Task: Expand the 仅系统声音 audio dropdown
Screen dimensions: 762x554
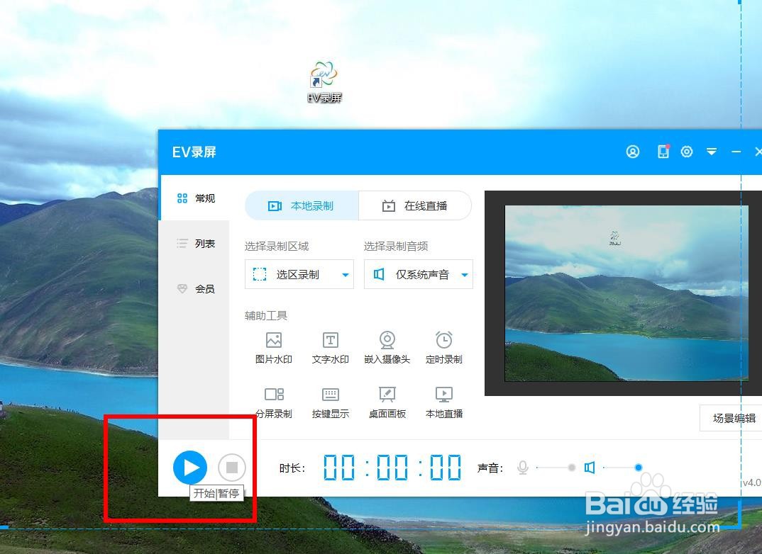Action: pyautogui.click(x=419, y=275)
